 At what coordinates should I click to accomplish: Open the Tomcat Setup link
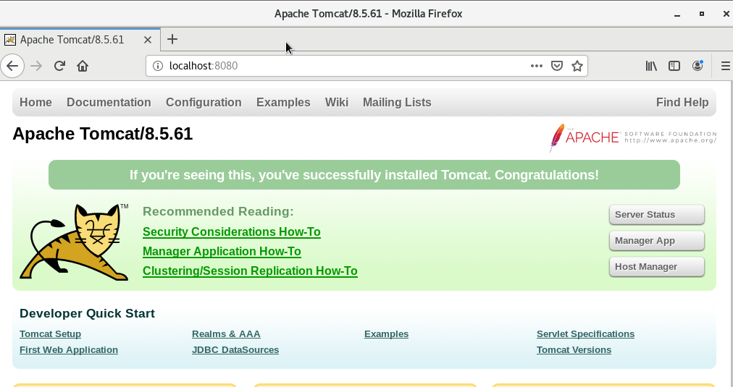[50, 333]
